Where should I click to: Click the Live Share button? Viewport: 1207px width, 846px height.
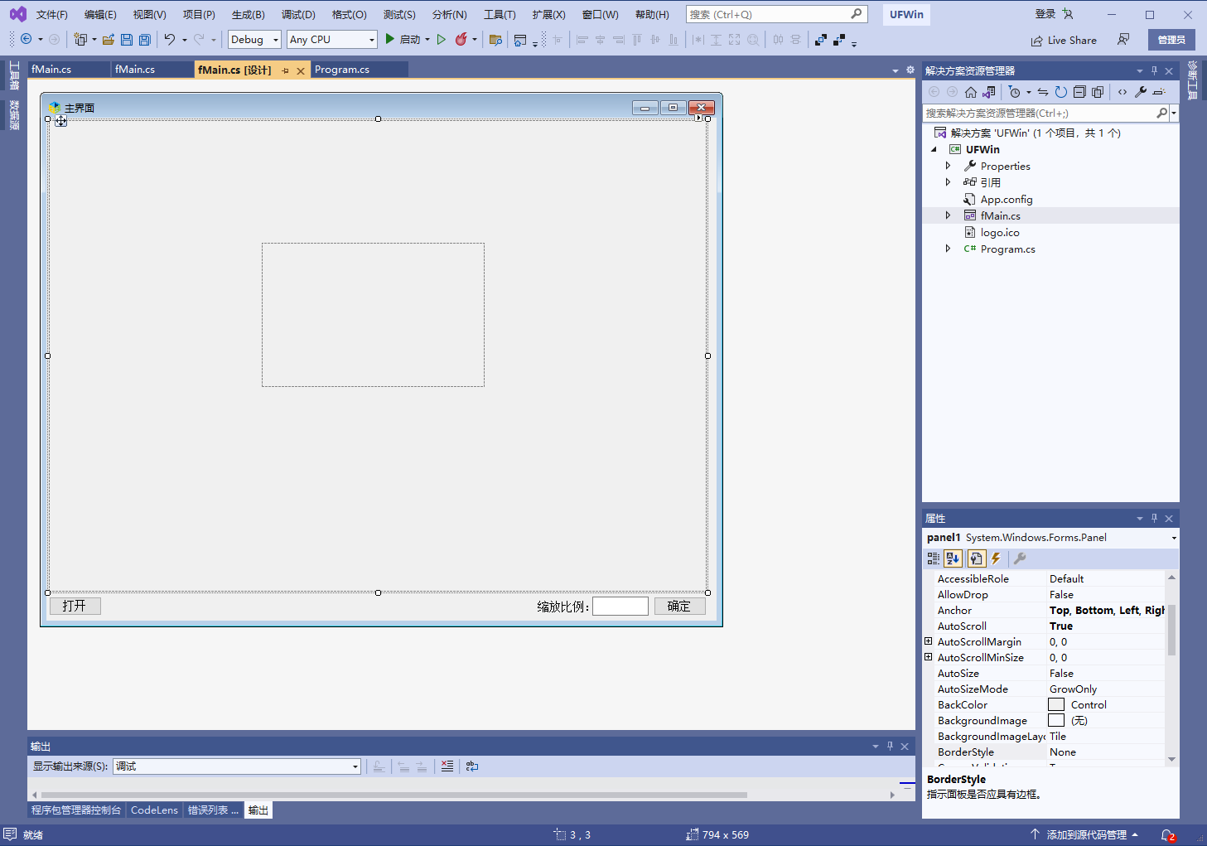(1064, 40)
